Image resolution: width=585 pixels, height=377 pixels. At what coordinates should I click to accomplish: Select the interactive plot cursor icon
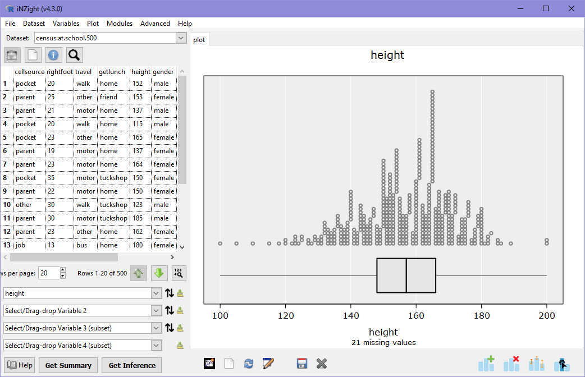(x=562, y=364)
